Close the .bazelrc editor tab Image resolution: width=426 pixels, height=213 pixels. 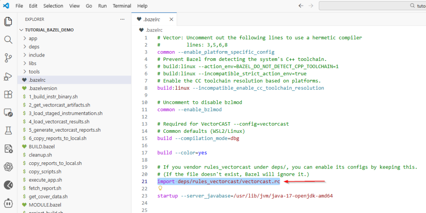click(171, 19)
